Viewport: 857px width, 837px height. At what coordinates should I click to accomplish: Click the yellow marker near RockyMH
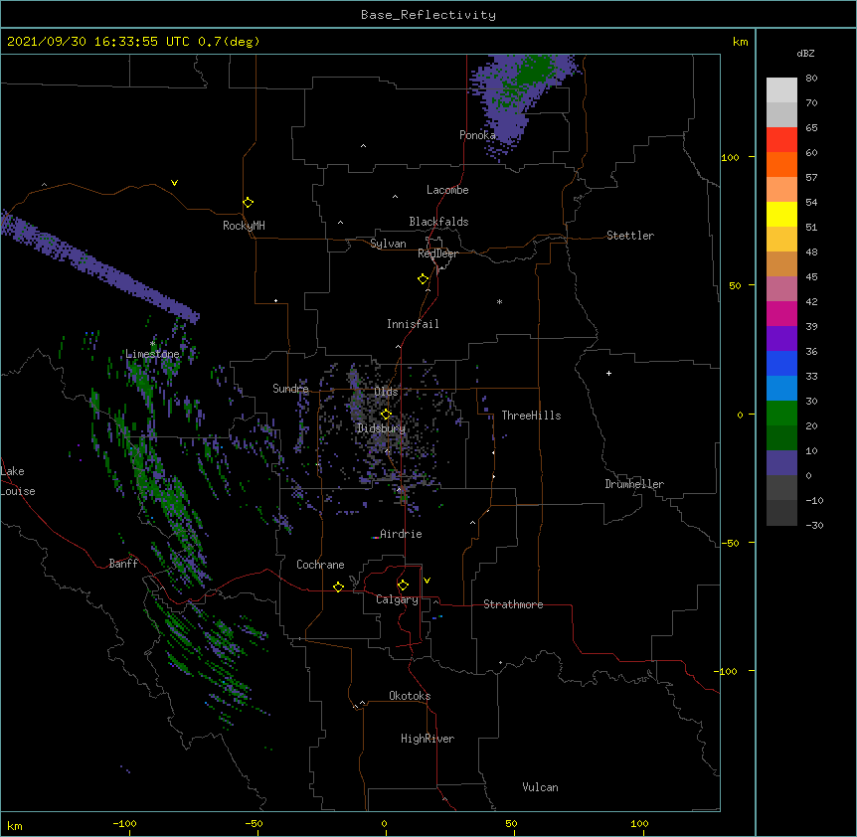[248, 202]
